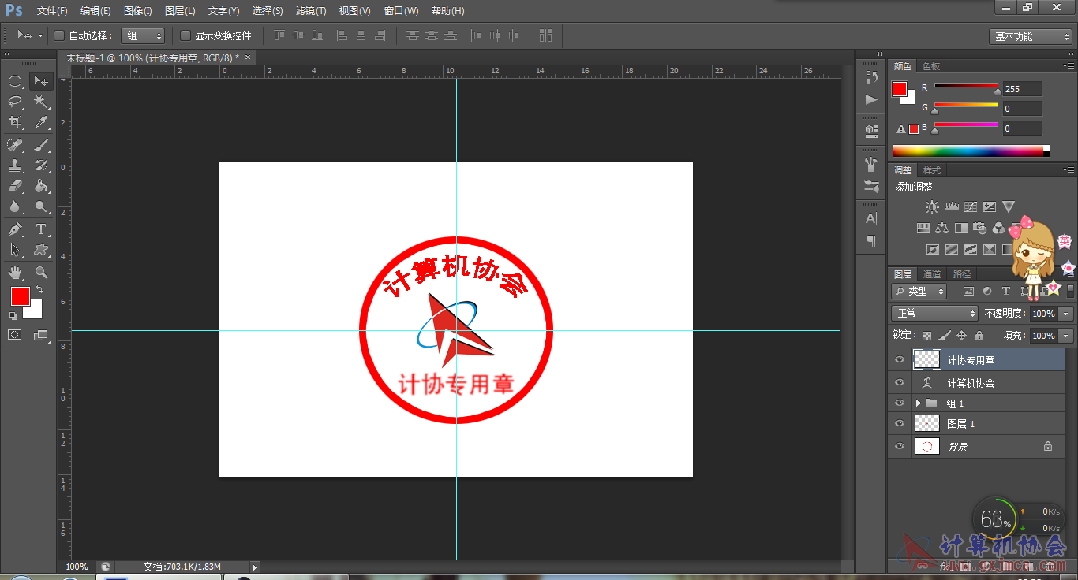Switch to the 通道 tab
This screenshot has height=580, width=1078.
(932, 274)
